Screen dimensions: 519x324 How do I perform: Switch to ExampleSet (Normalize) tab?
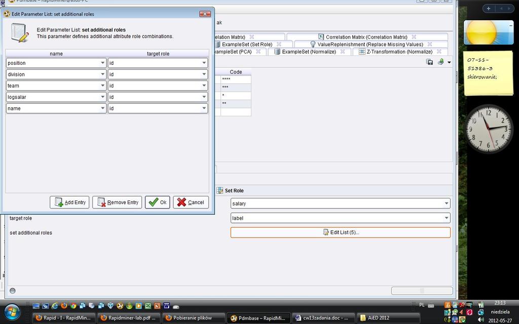coord(309,52)
